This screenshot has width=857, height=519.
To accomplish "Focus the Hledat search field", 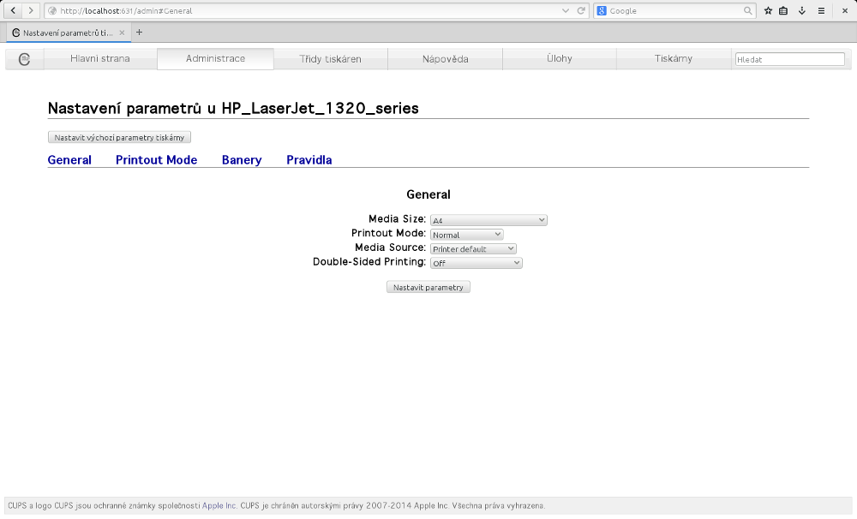I will tap(789, 59).
